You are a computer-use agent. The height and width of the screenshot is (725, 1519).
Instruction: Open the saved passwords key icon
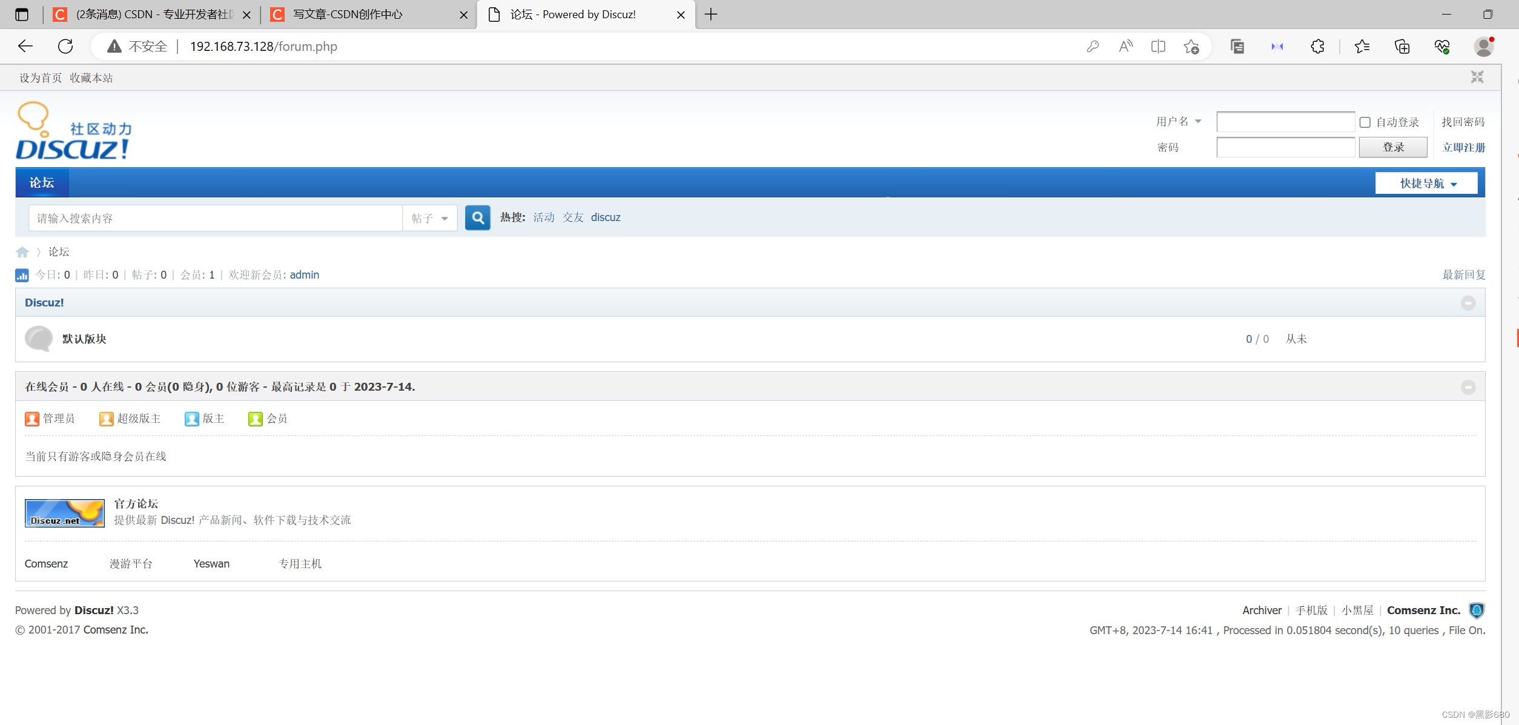point(1093,46)
